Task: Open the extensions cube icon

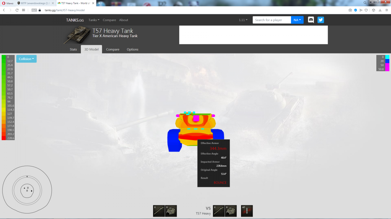Action: click(373, 10)
